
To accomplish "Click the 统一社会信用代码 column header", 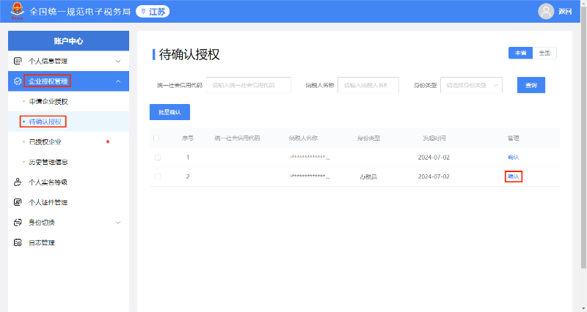I will pos(237,138).
